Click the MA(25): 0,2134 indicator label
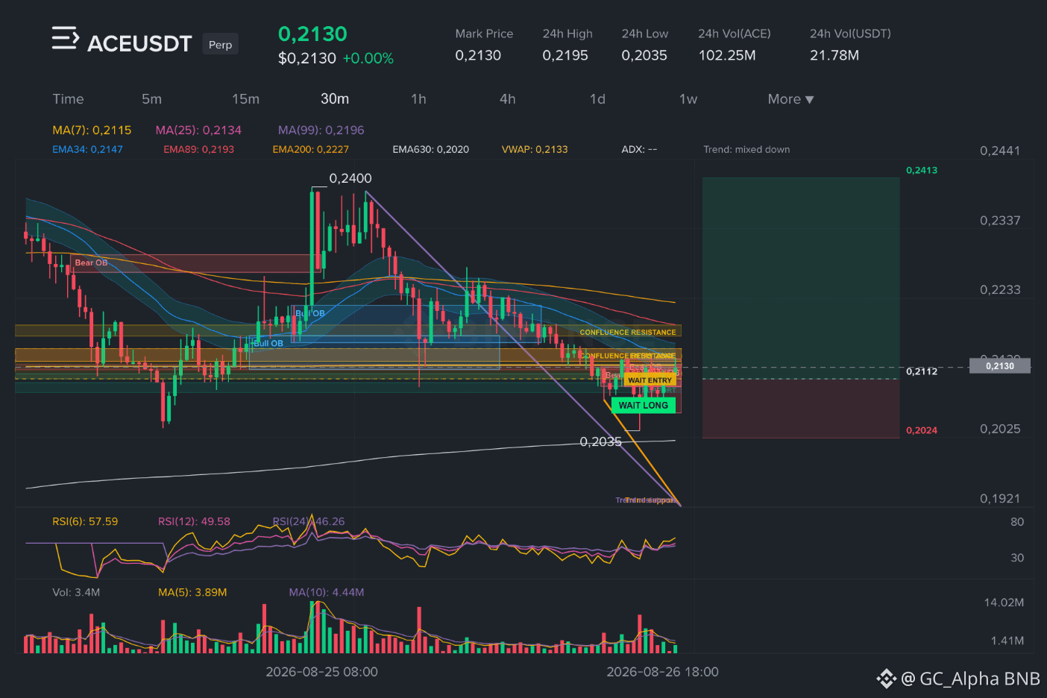Image resolution: width=1047 pixels, height=698 pixels. tap(198, 130)
